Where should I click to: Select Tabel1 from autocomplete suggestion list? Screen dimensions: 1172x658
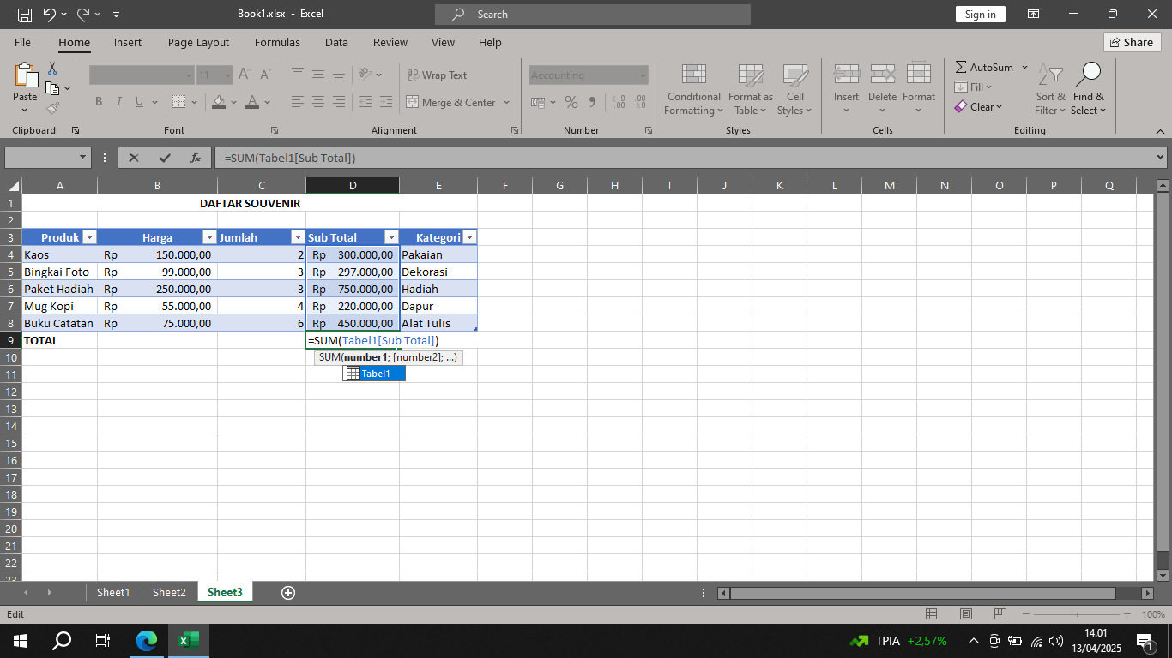[x=375, y=374]
